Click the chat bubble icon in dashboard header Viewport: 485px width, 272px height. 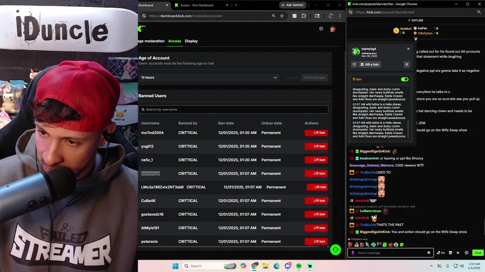pyautogui.click(x=321, y=29)
